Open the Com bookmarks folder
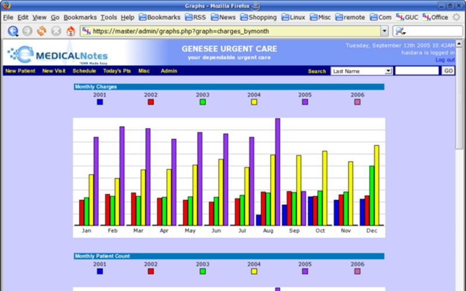This screenshot has height=291, width=466. (x=380, y=17)
